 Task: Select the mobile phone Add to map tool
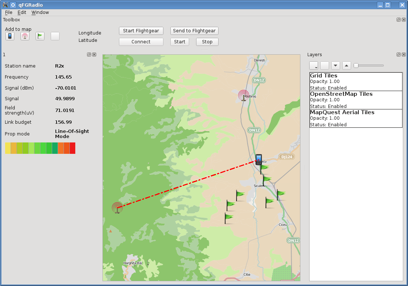click(10, 36)
